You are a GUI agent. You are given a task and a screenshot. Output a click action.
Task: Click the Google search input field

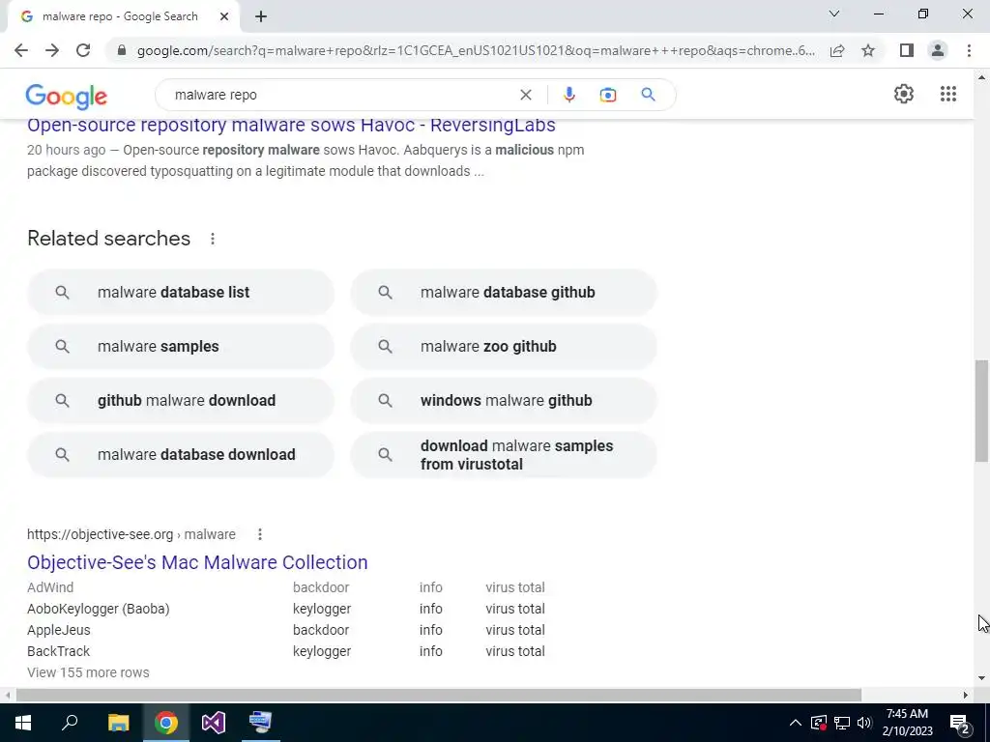point(341,95)
